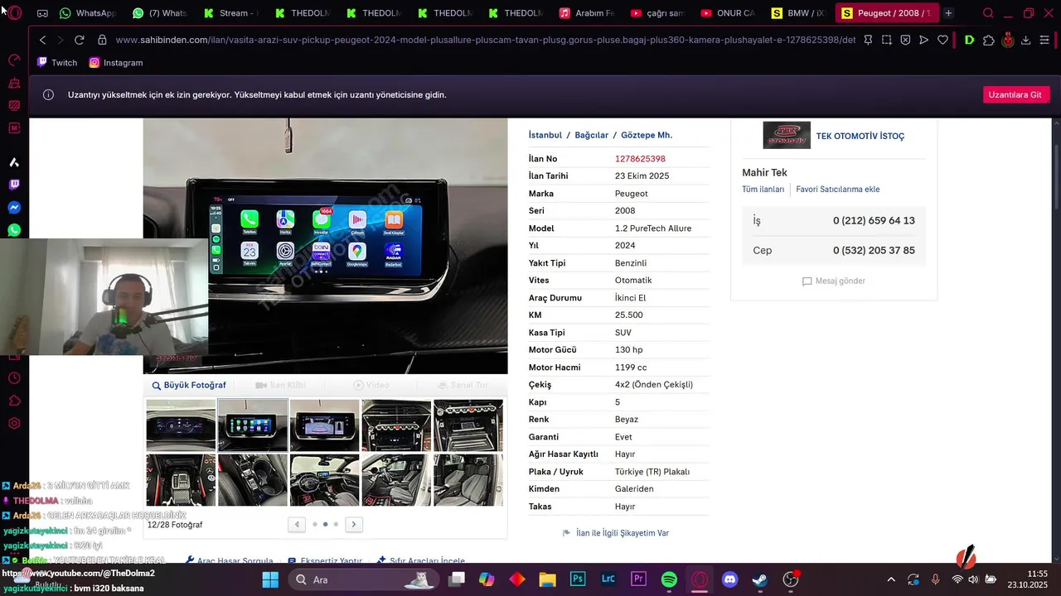The height and width of the screenshot is (596, 1061).
Task: Click the address bar URL field
Action: [485, 40]
